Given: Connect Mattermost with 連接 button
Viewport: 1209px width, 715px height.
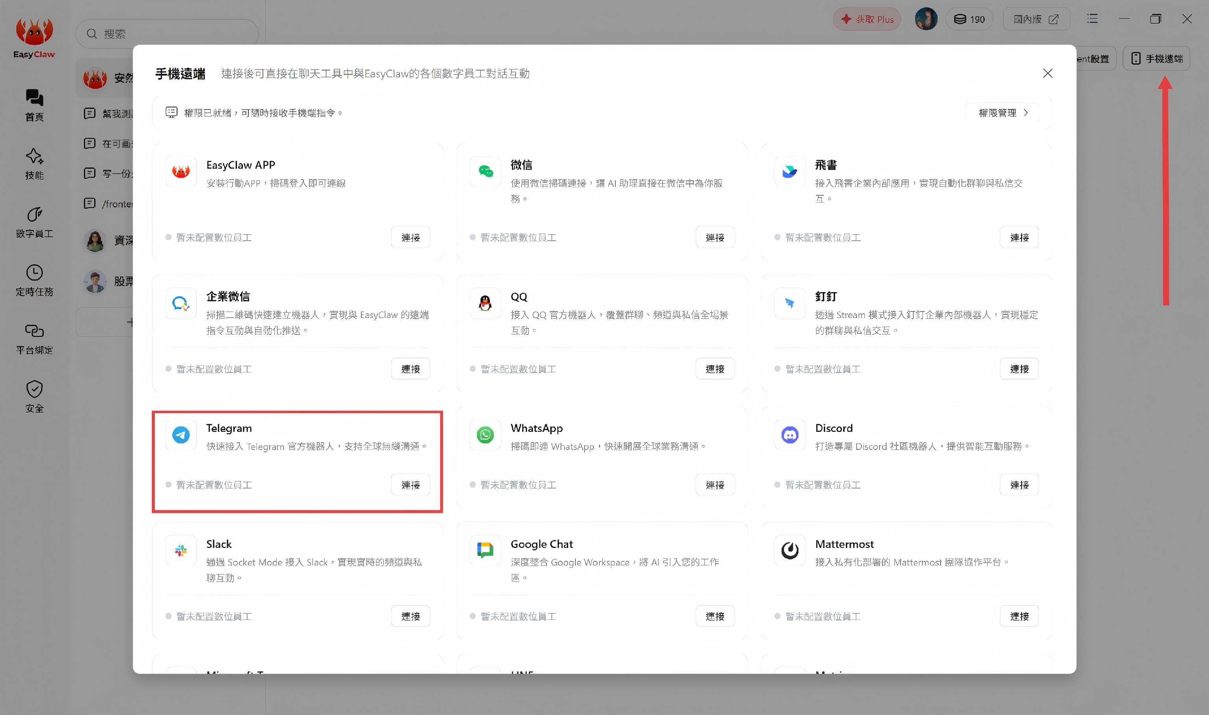Looking at the screenshot, I should (x=1019, y=616).
